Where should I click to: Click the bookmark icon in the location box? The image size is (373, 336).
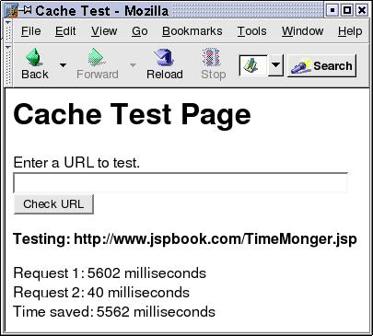(x=251, y=65)
